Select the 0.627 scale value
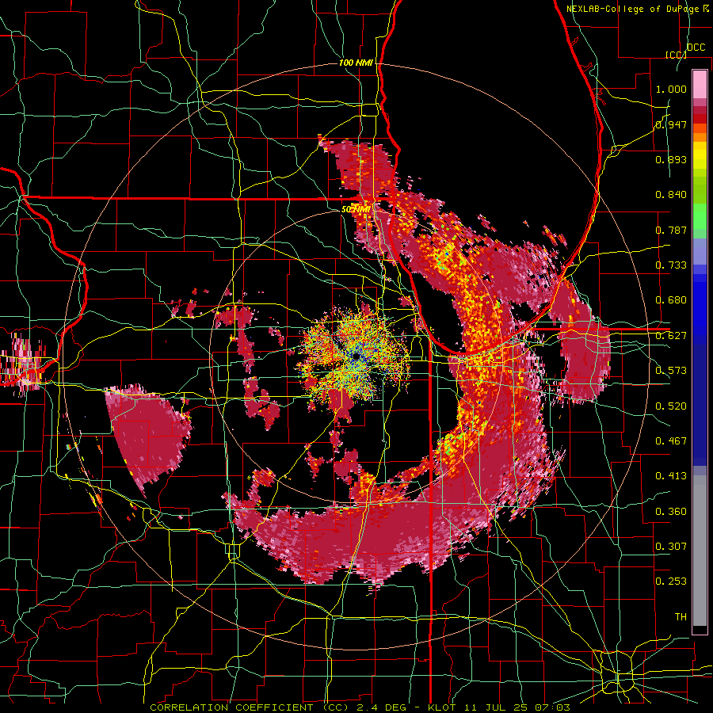This screenshot has width=713, height=713. [671, 336]
